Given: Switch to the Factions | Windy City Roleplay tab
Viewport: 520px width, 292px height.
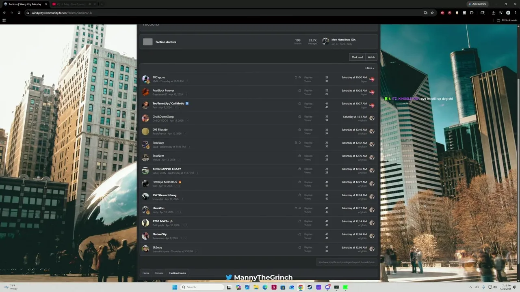Looking at the screenshot, I should click(25, 4).
